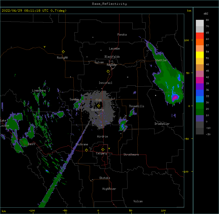
Task: Pick the dark orange 57-60 dBZ legend swatch
Action: [200, 42]
